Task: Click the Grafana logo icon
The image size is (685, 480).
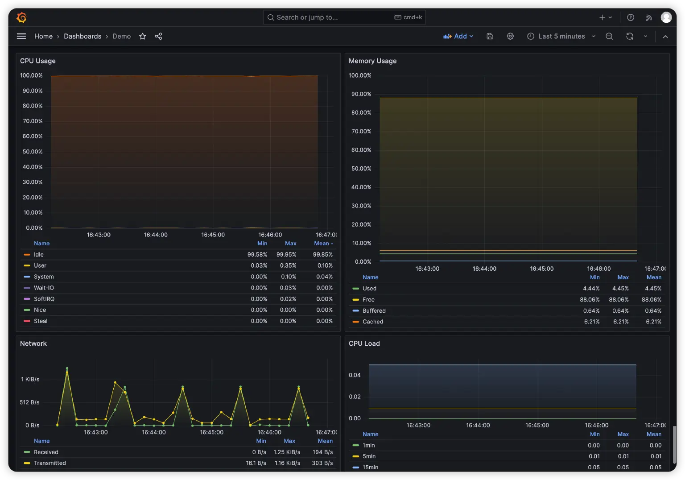Action: tap(21, 17)
